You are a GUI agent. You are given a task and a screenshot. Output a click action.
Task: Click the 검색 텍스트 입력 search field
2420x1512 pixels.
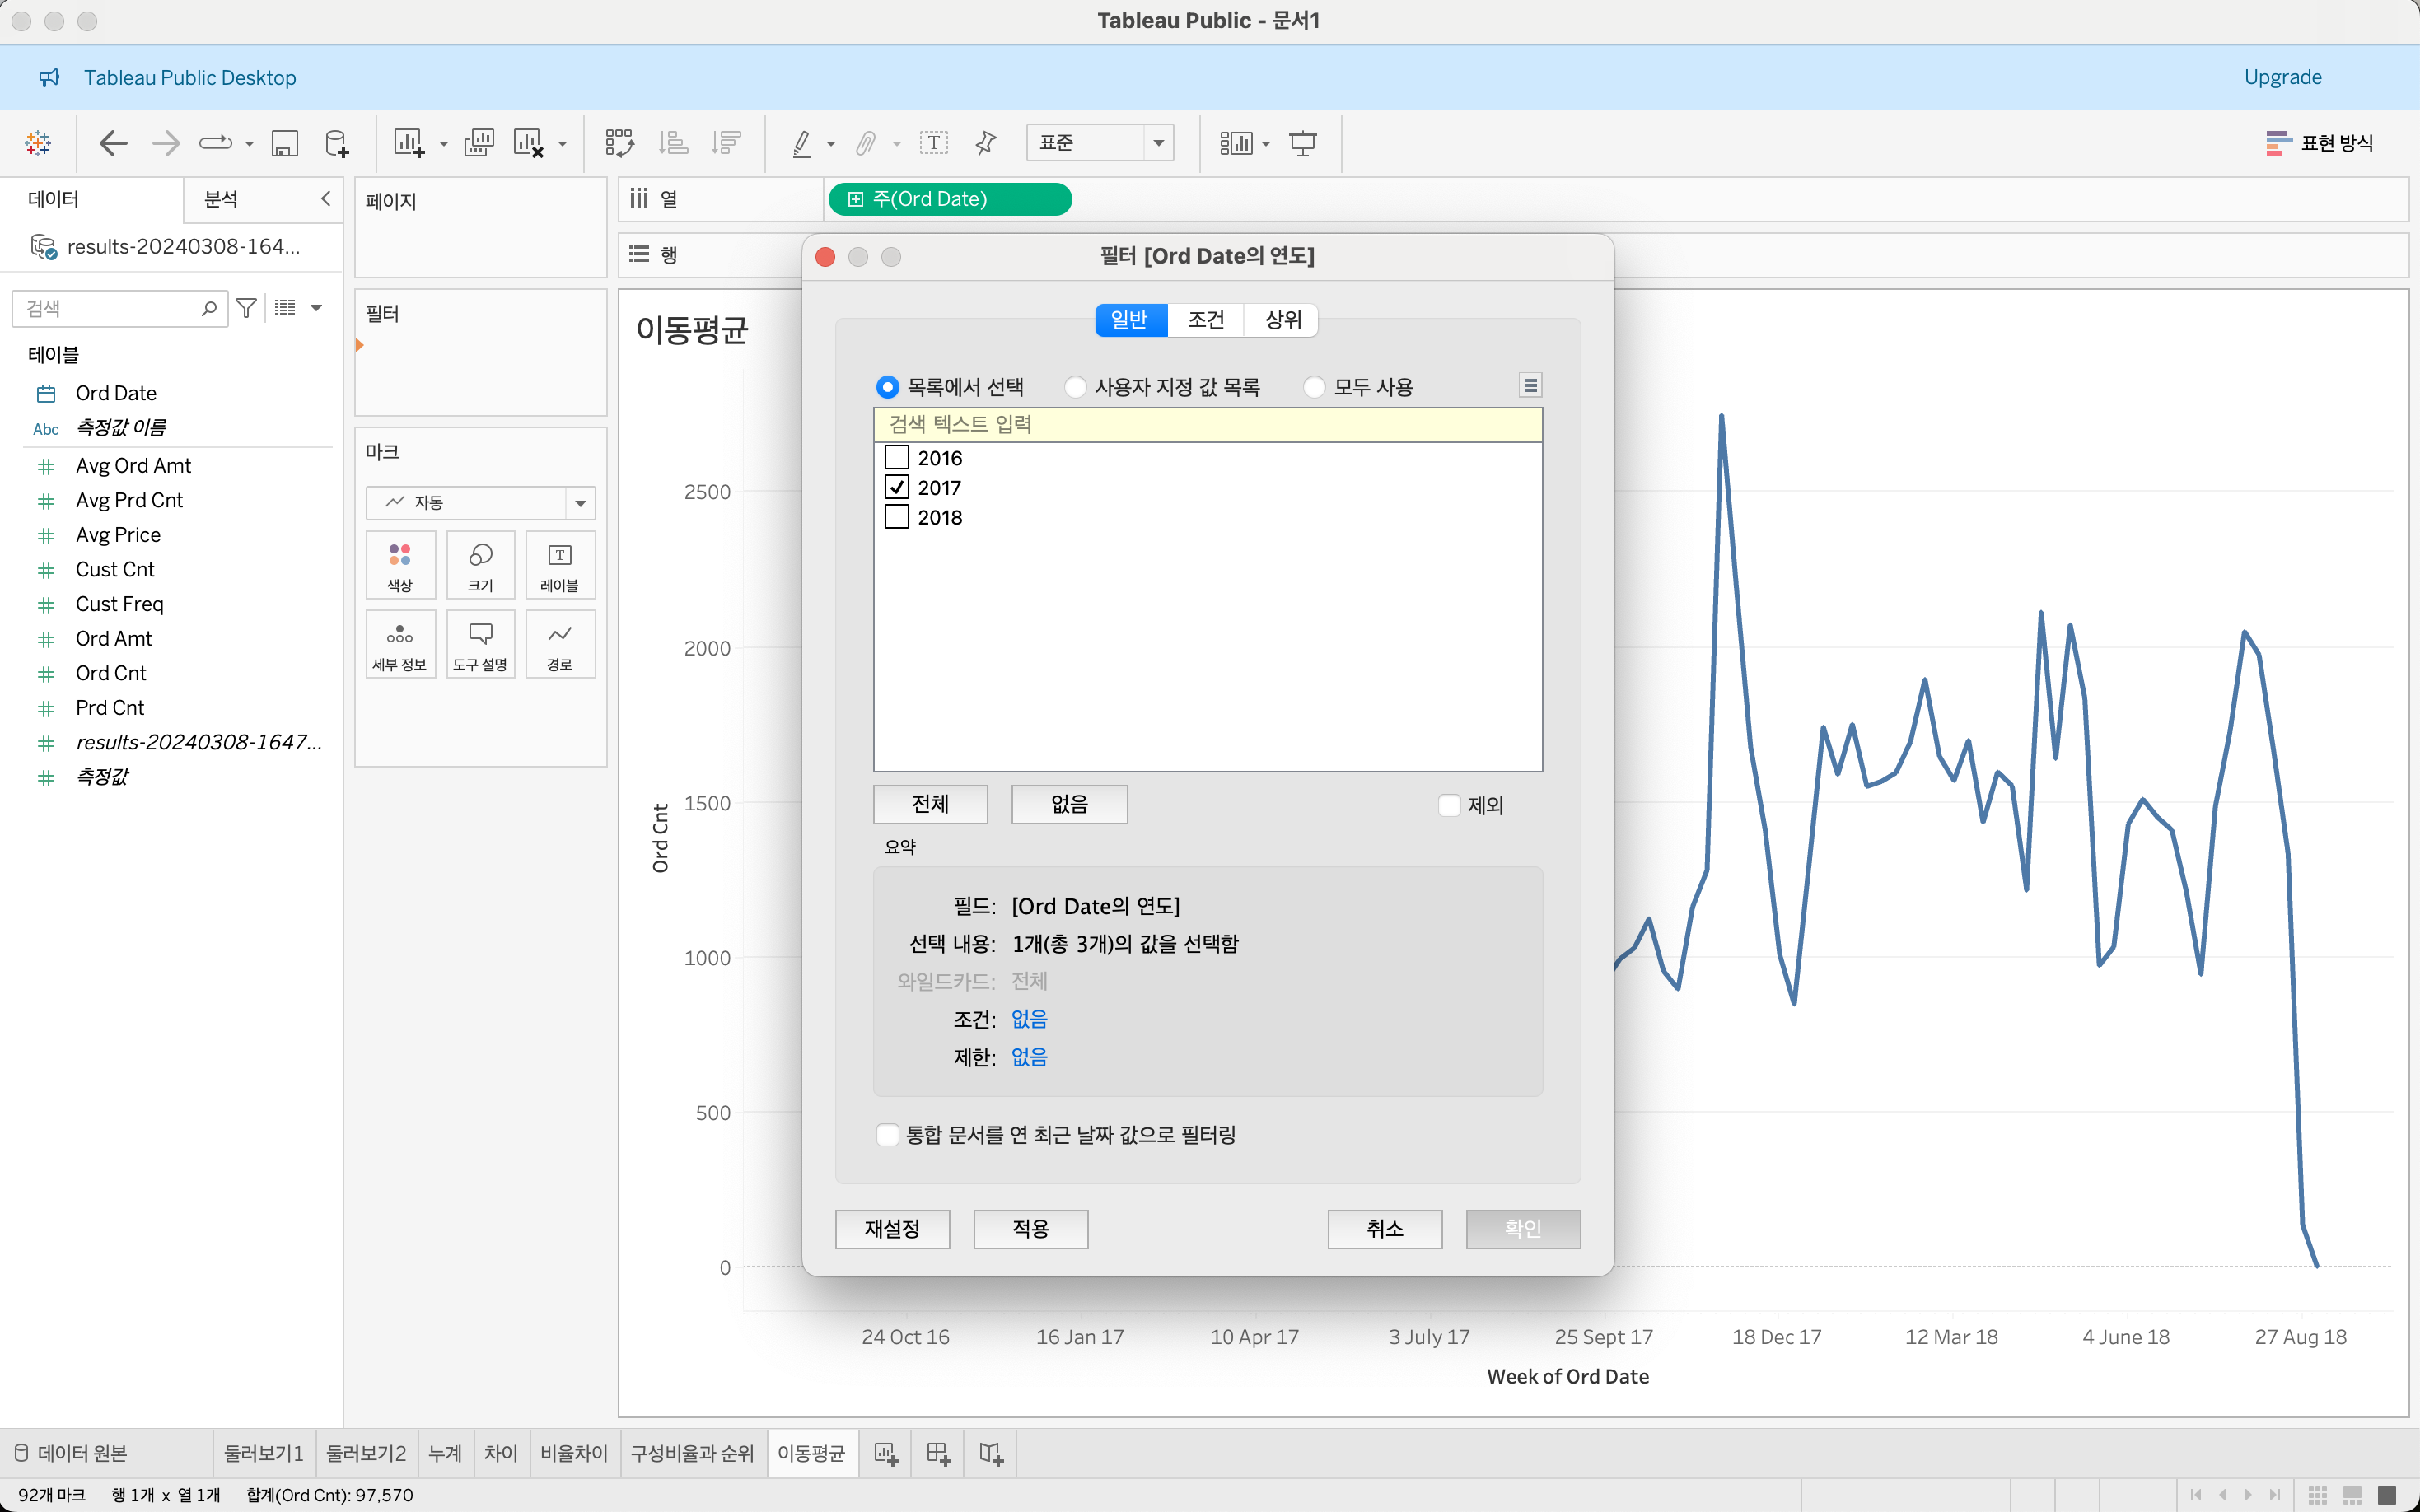[x=1207, y=424]
